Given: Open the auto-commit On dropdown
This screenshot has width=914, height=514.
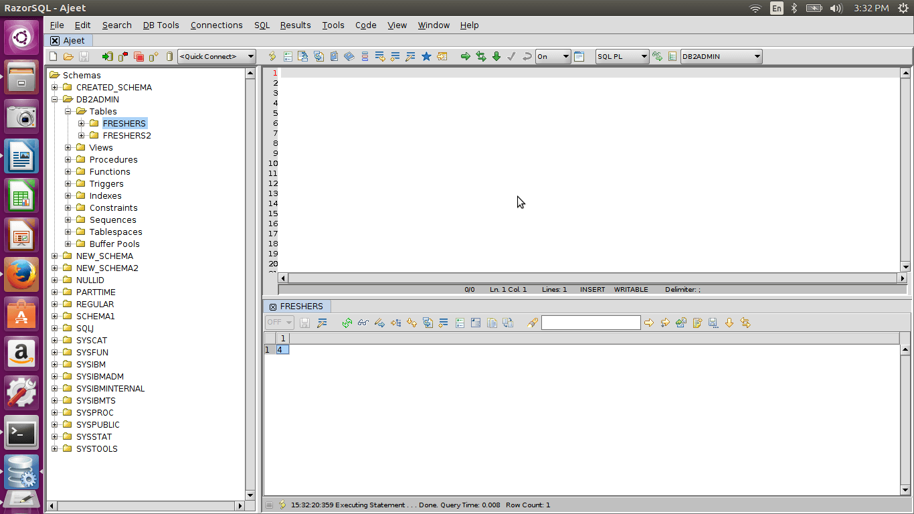Looking at the screenshot, I should pyautogui.click(x=553, y=57).
